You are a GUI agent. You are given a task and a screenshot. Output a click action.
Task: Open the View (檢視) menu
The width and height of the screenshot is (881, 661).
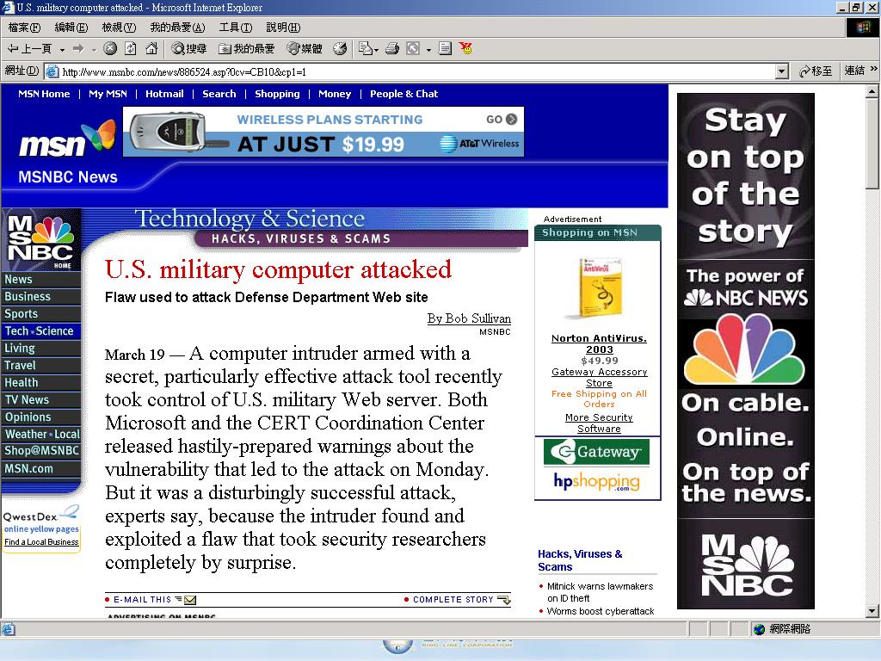[119, 27]
